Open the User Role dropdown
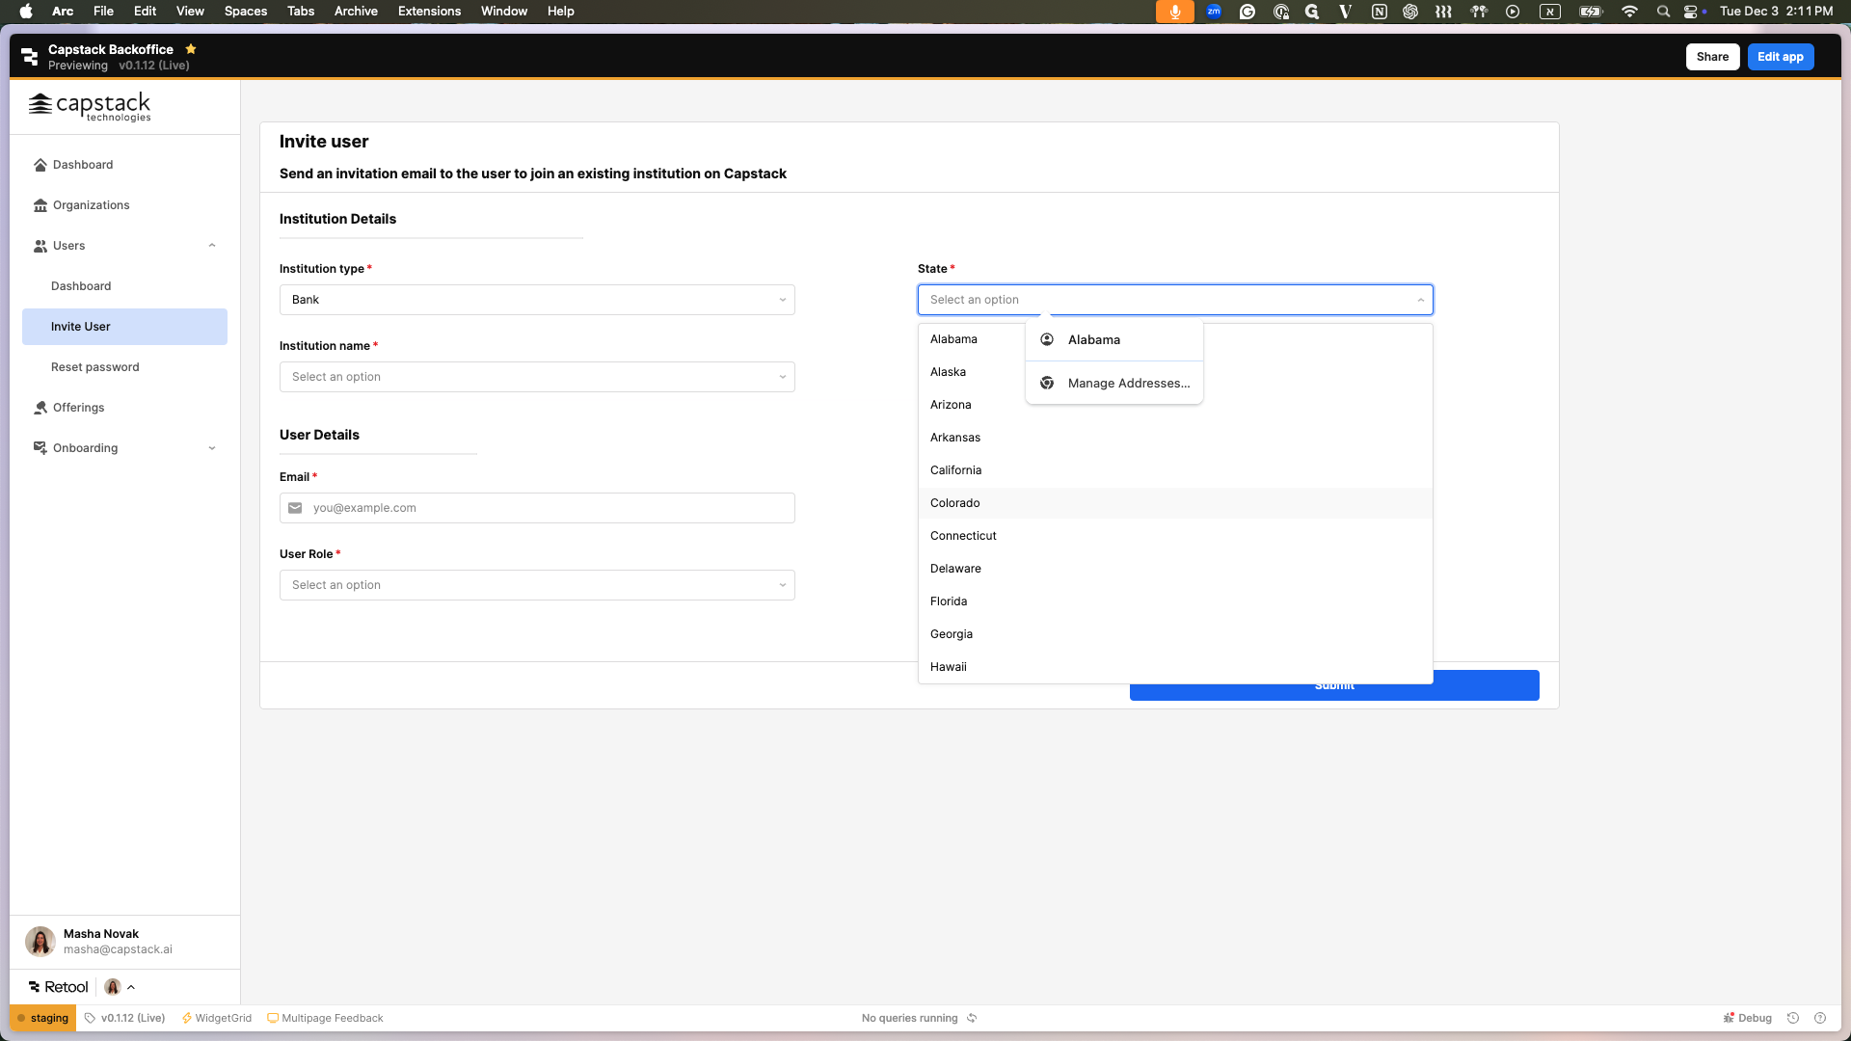This screenshot has width=1851, height=1041. [x=537, y=585]
